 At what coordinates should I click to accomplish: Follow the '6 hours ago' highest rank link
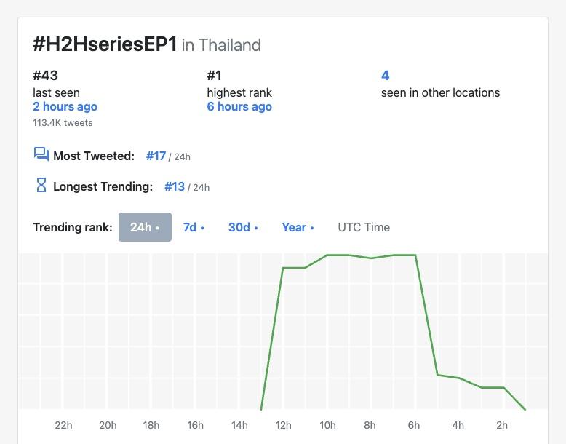click(239, 106)
